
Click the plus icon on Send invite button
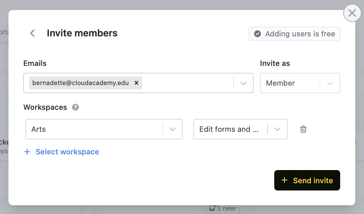284,180
